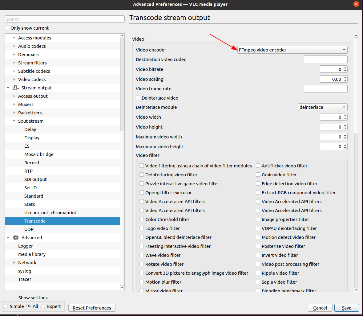Select Simple show settings radio
Image resolution: width=363 pixels, height=316 pixels.
click(6, 306)
